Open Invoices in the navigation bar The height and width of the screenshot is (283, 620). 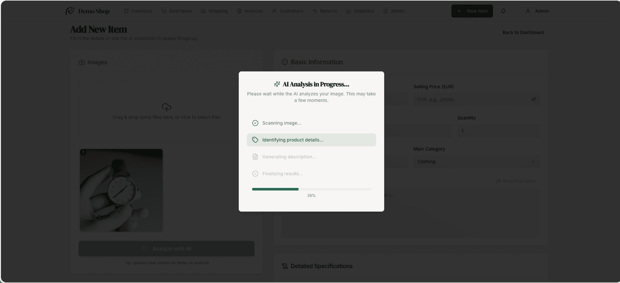click(249, 11)
